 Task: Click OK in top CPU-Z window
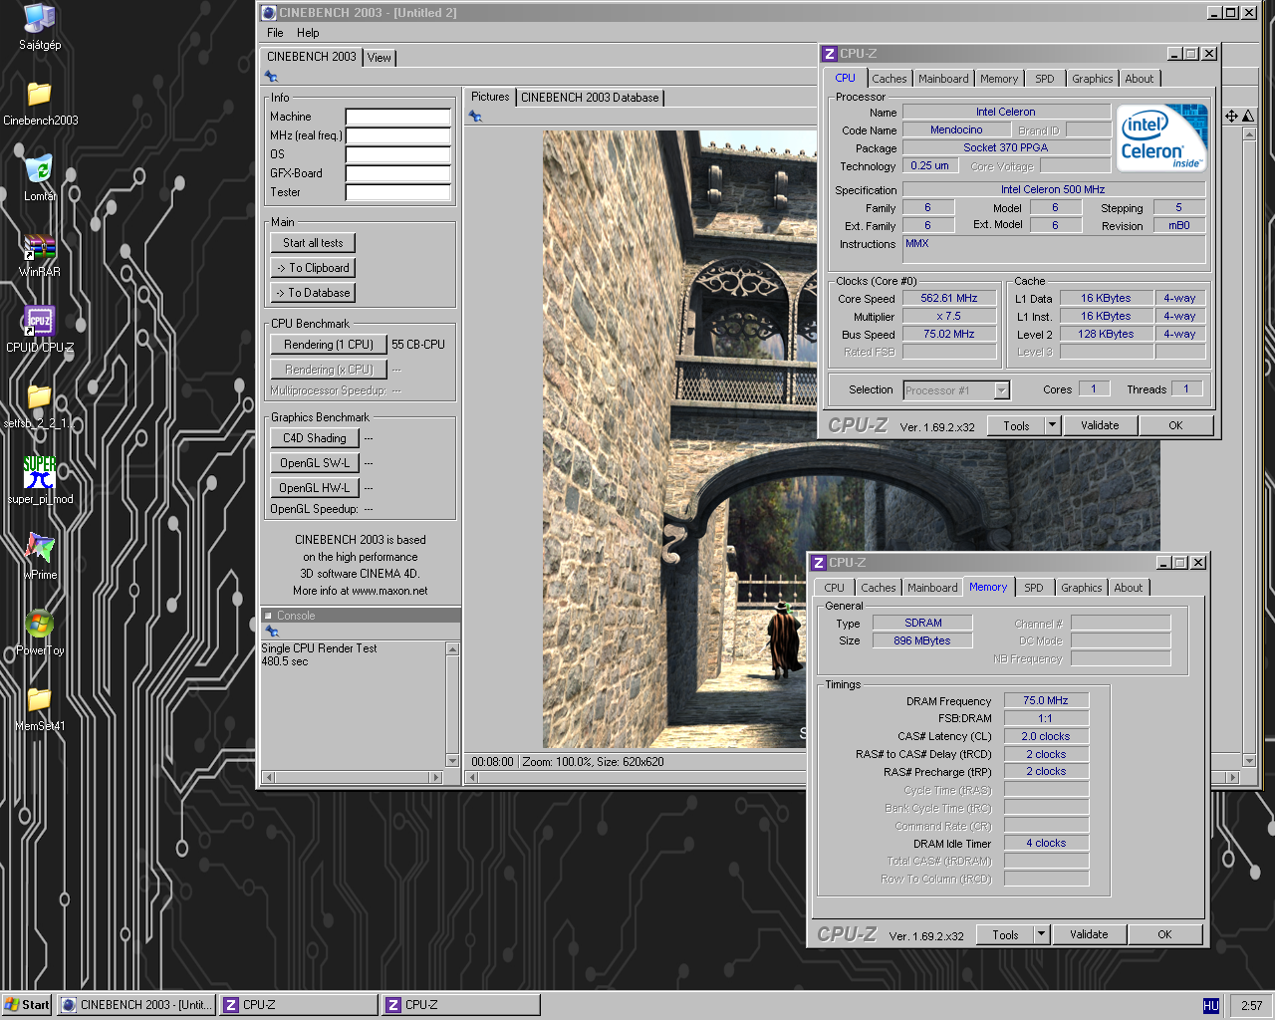click(1175, 425)
